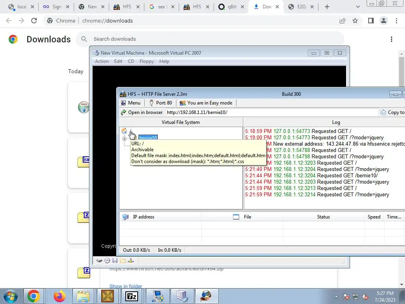Image resolution: width=405 pixels, height=304 pixels.
Task: Click the 'Out: 0.0 KB/s' status entry
Action: [136, 250]
